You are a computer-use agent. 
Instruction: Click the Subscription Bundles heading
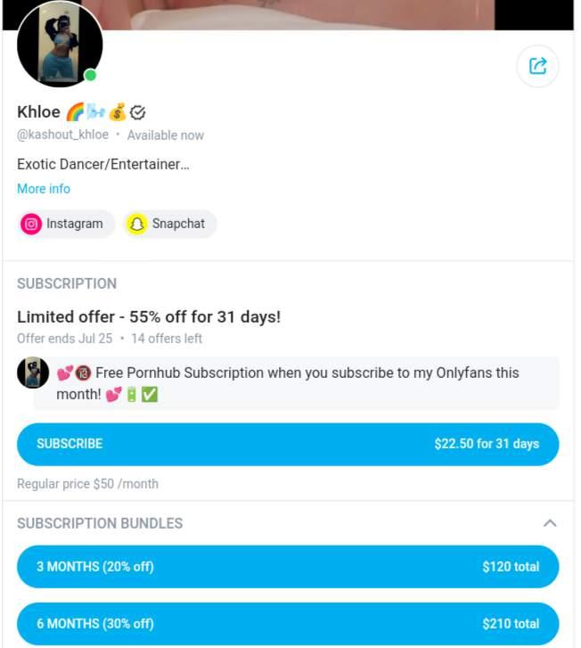pos(100,523)
